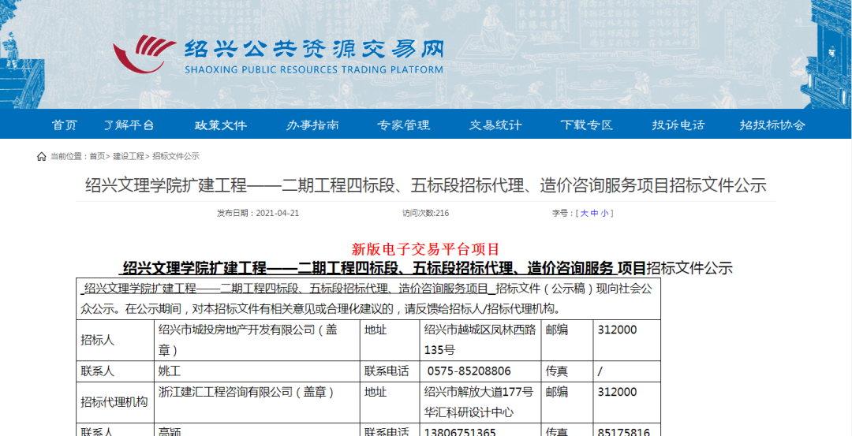Set font size to 大

point(584,214)
